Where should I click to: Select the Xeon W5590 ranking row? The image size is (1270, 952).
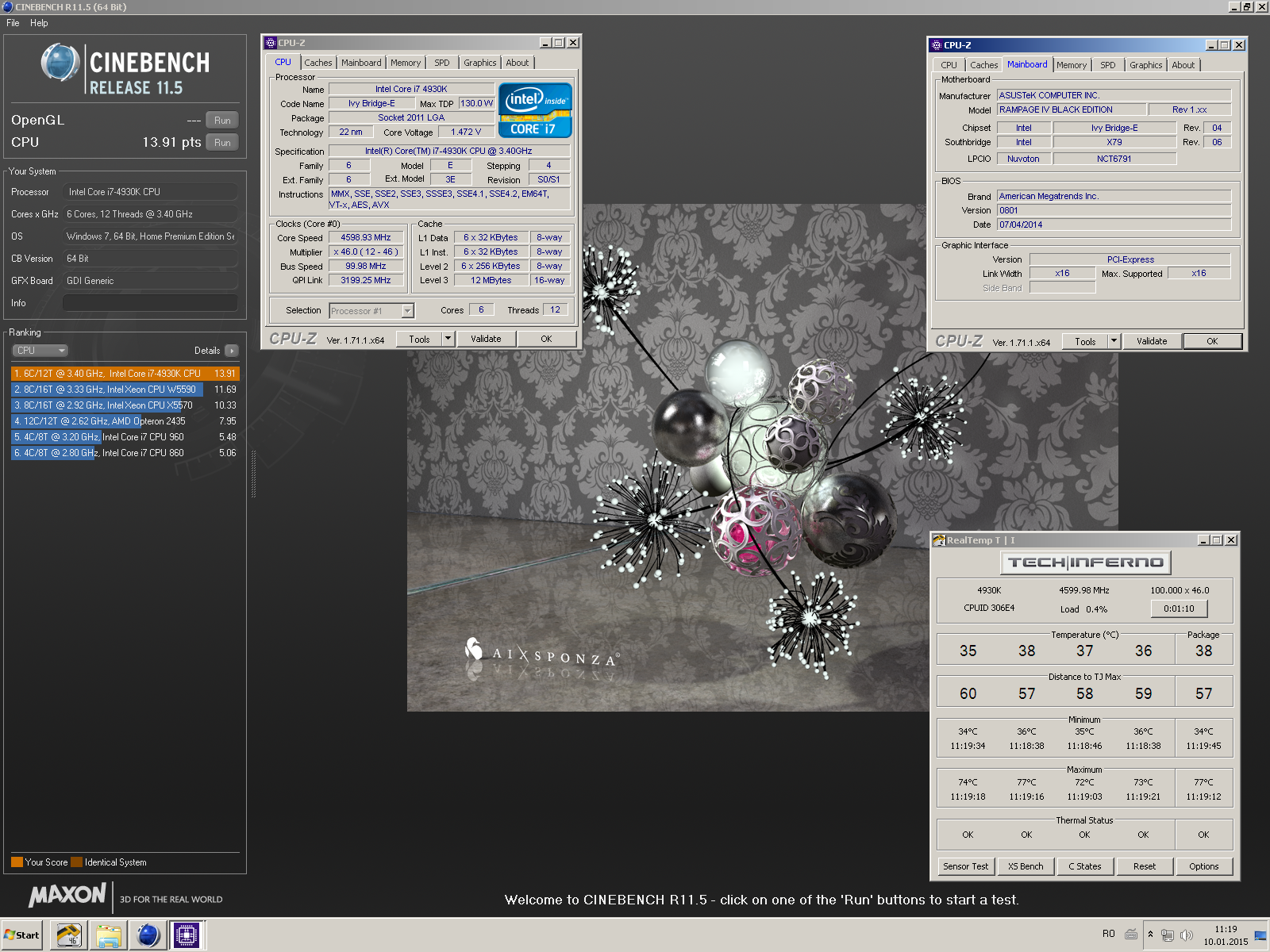(x=125, y=390)
